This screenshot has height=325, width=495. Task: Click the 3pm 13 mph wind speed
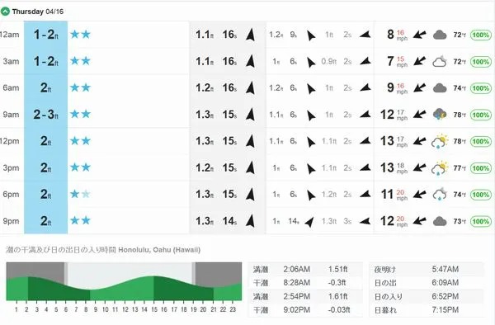394,168
